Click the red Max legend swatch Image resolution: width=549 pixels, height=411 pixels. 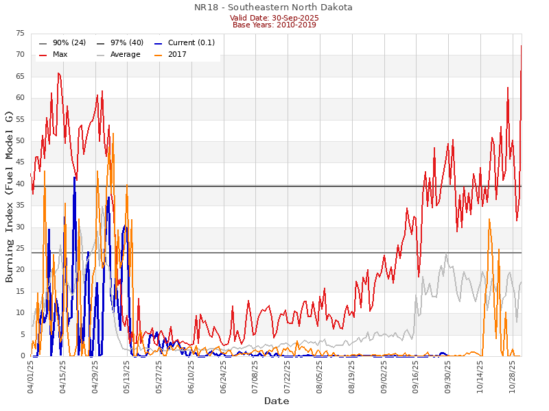point(43,55)
